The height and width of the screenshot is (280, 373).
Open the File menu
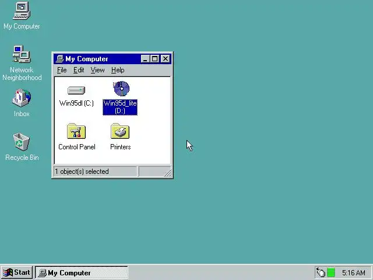click(x=62, y=70)
